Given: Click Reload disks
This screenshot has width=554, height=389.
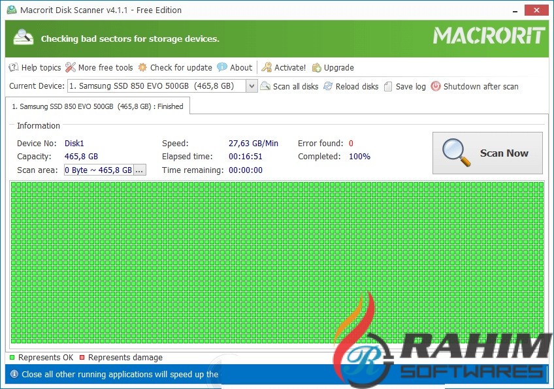Looking at the screenshot, I should (351, 87).
